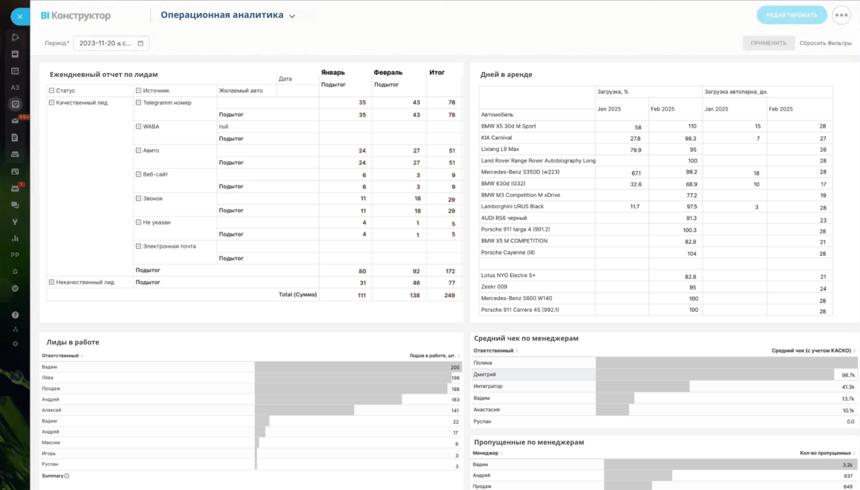The image size is (860, 490).
Task: Click the info icon next to Summary
Action: (x=67, y=476)
